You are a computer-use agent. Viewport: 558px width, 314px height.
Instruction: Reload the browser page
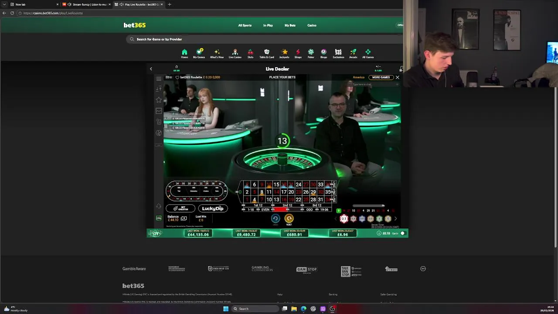point(12,13)
